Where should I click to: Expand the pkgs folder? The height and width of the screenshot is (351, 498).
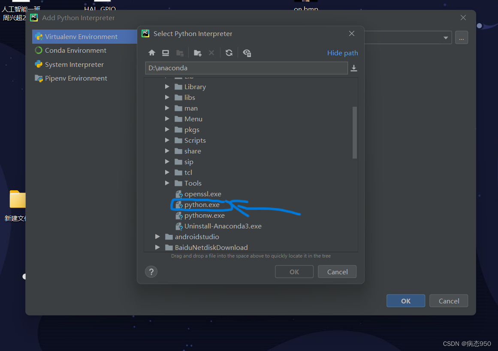pos(167,129)
